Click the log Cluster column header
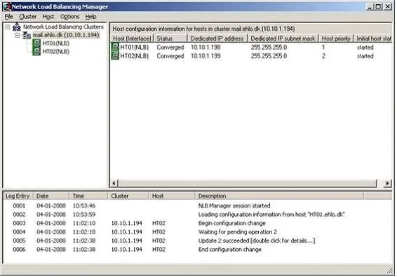Viewport: 397px width, 277px height. 128,196
